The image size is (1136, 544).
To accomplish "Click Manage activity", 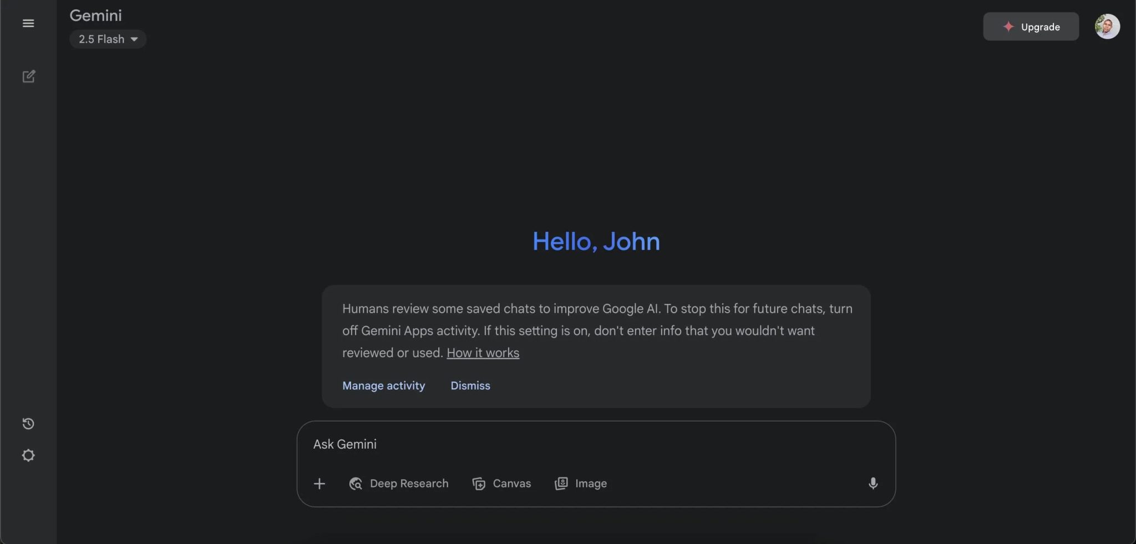I will [383, 385].
